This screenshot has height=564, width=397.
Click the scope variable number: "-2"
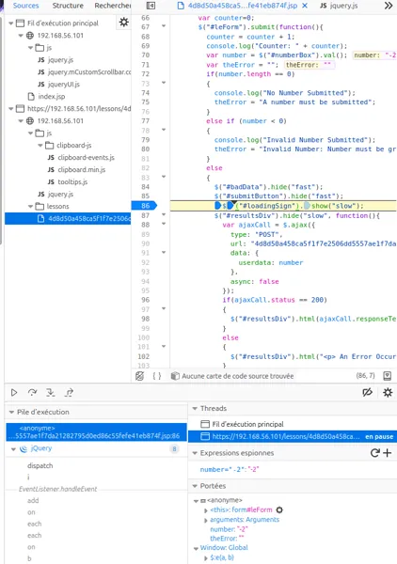229,529
